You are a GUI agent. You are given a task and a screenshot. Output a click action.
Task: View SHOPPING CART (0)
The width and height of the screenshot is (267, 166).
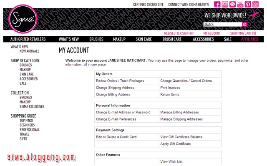(243, 33)
